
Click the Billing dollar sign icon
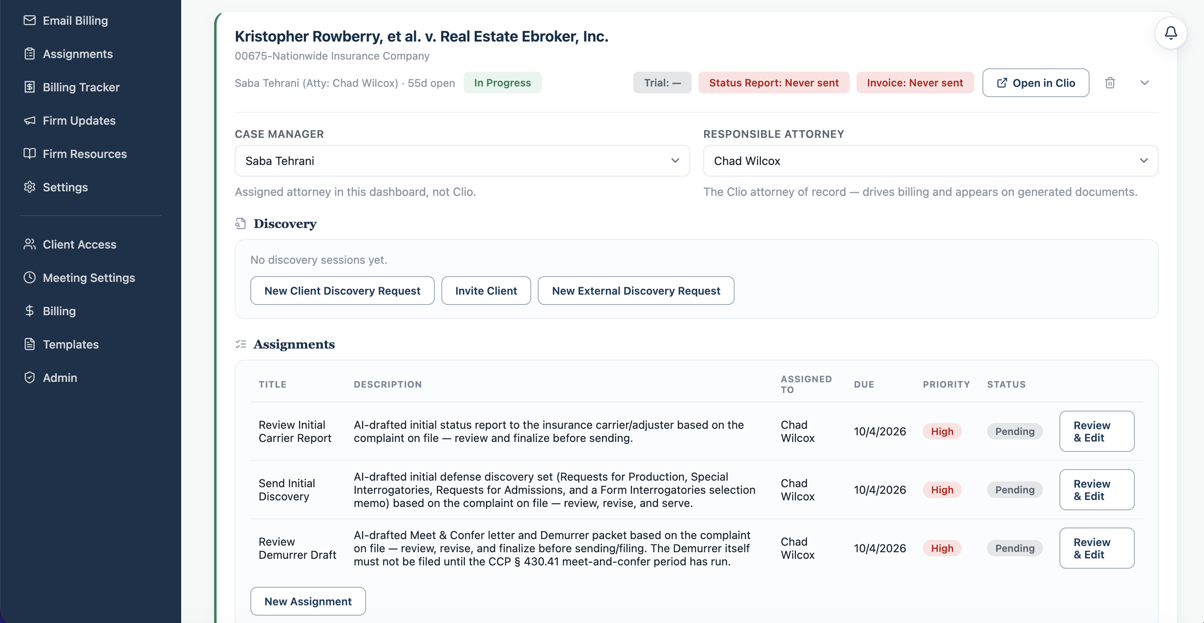[x=30, y=311]
